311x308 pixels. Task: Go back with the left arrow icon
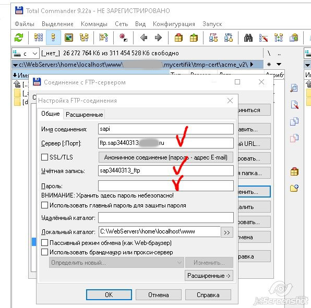143,37
